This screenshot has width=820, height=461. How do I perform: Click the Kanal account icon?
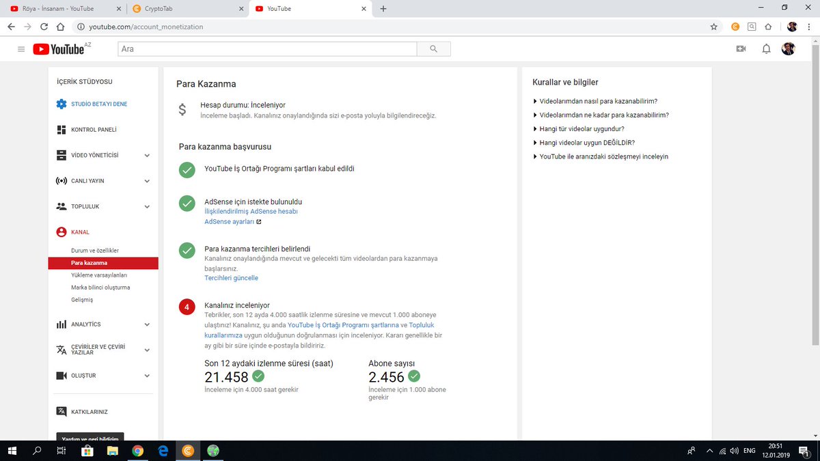point(61,232)
